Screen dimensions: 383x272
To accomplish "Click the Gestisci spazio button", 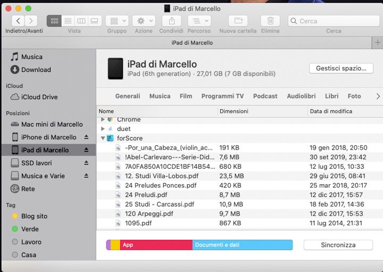I will tap(341, 68).
